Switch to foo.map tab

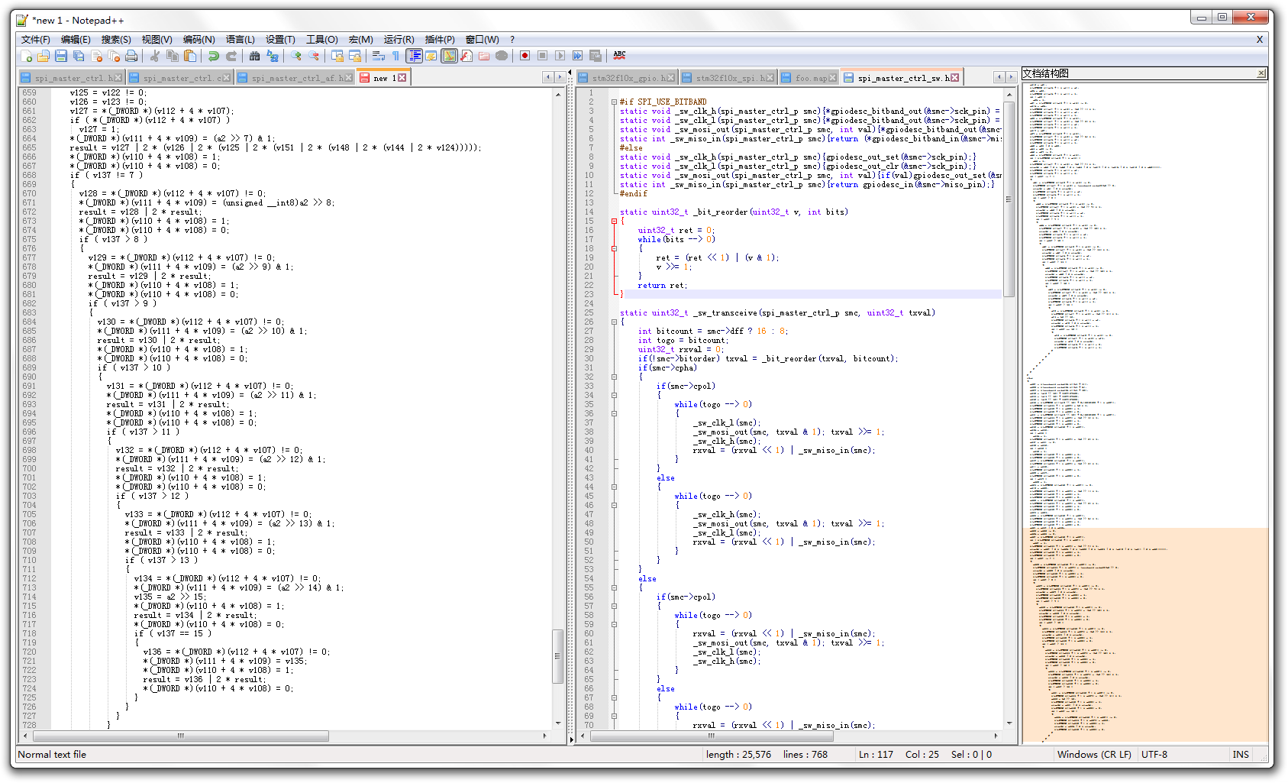809,78
